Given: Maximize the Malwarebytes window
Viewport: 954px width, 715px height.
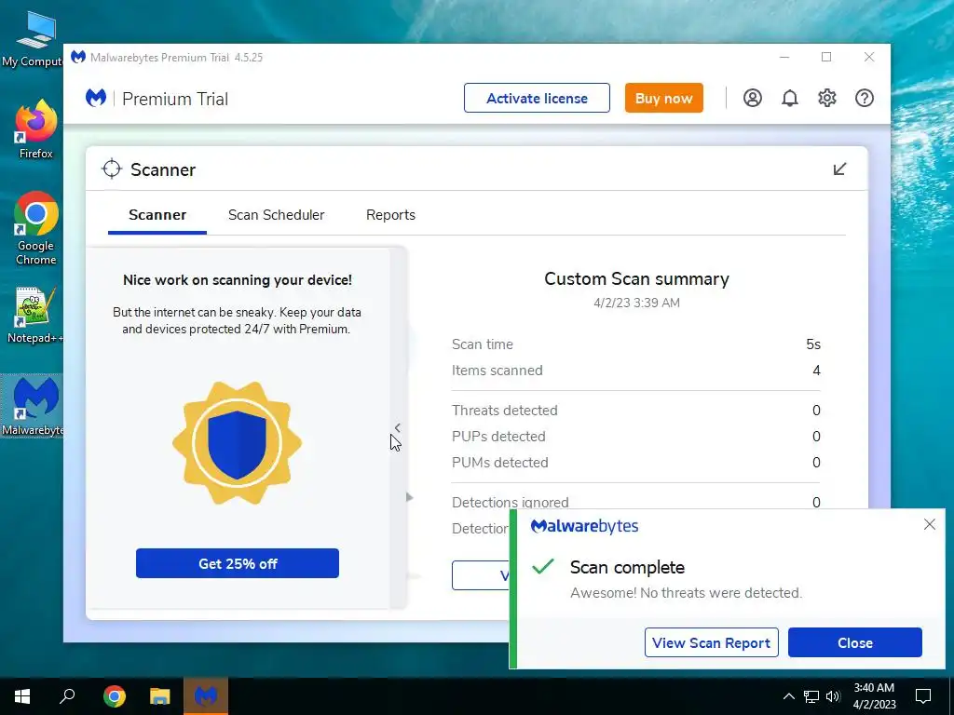Looking at the screenshot, I should click(826, 57).
